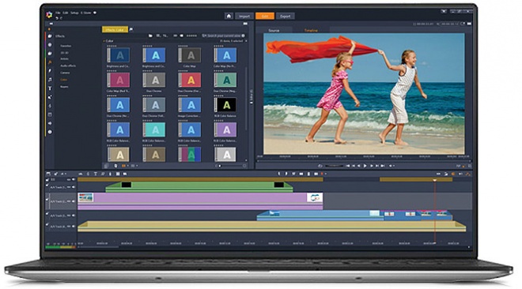Adjust the thumbnail size slider below effects
Viewport: 522px width, 289px height.
[232, 166]
